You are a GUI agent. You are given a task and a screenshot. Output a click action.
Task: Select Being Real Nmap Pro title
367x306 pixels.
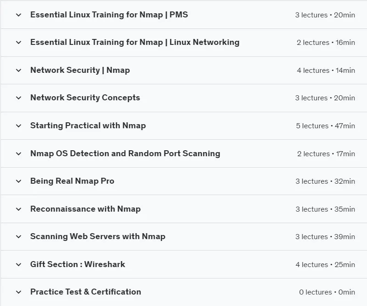click(72, 181)
